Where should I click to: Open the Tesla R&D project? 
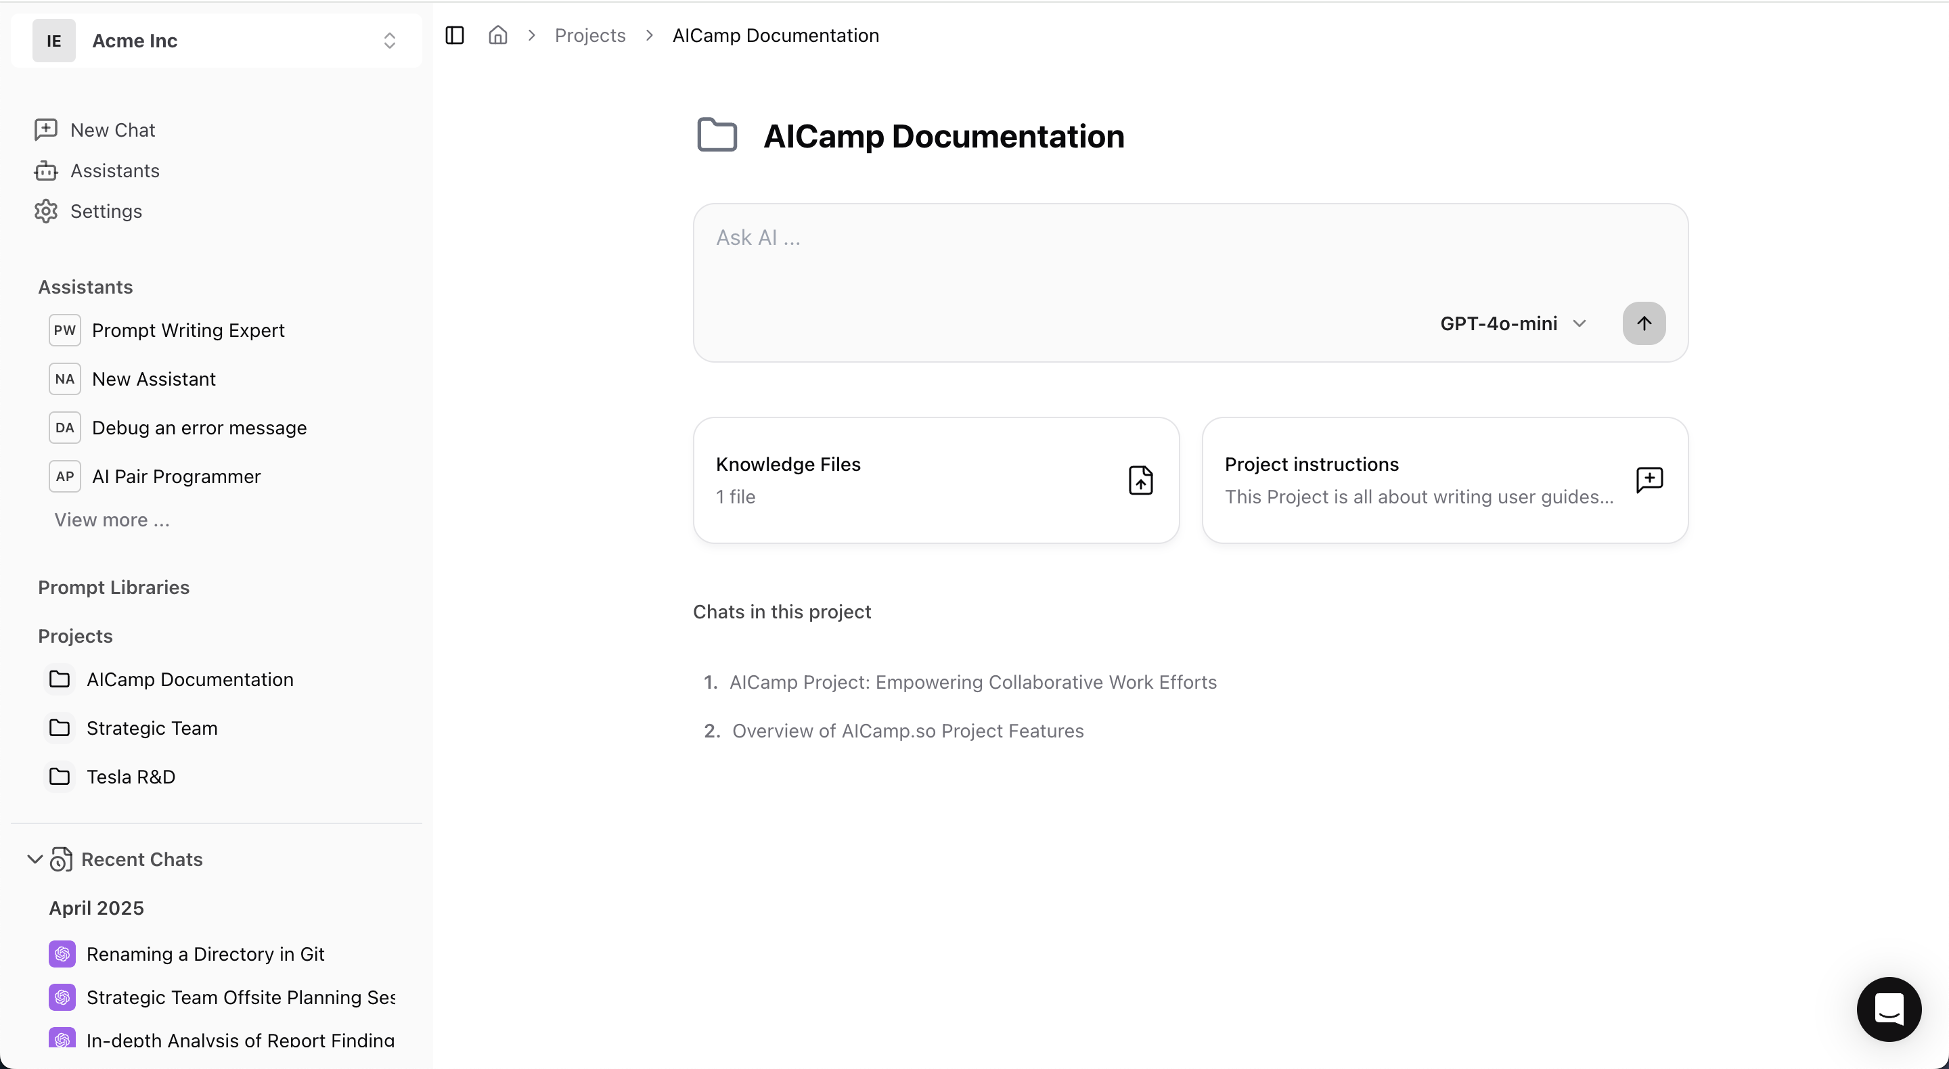coord(131,776)
